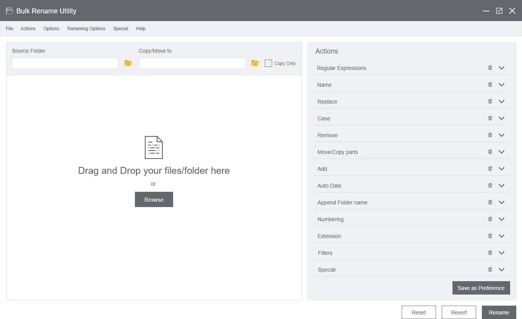
Task: Click the Move/Copy parts label
Action: coord(338,152)
